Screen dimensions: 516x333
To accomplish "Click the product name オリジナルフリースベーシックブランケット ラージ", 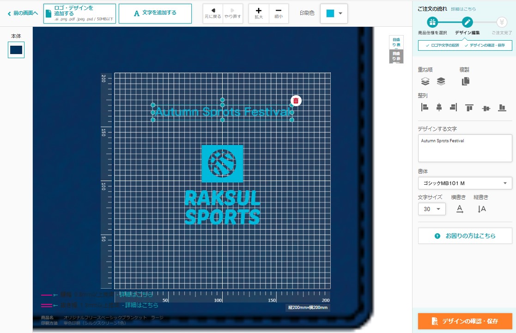I will 113,318.
